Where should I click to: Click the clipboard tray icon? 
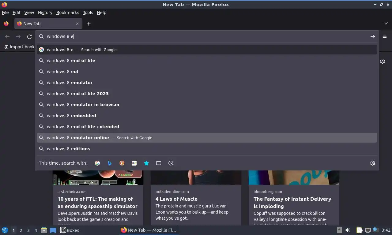[x=359, y=230]
